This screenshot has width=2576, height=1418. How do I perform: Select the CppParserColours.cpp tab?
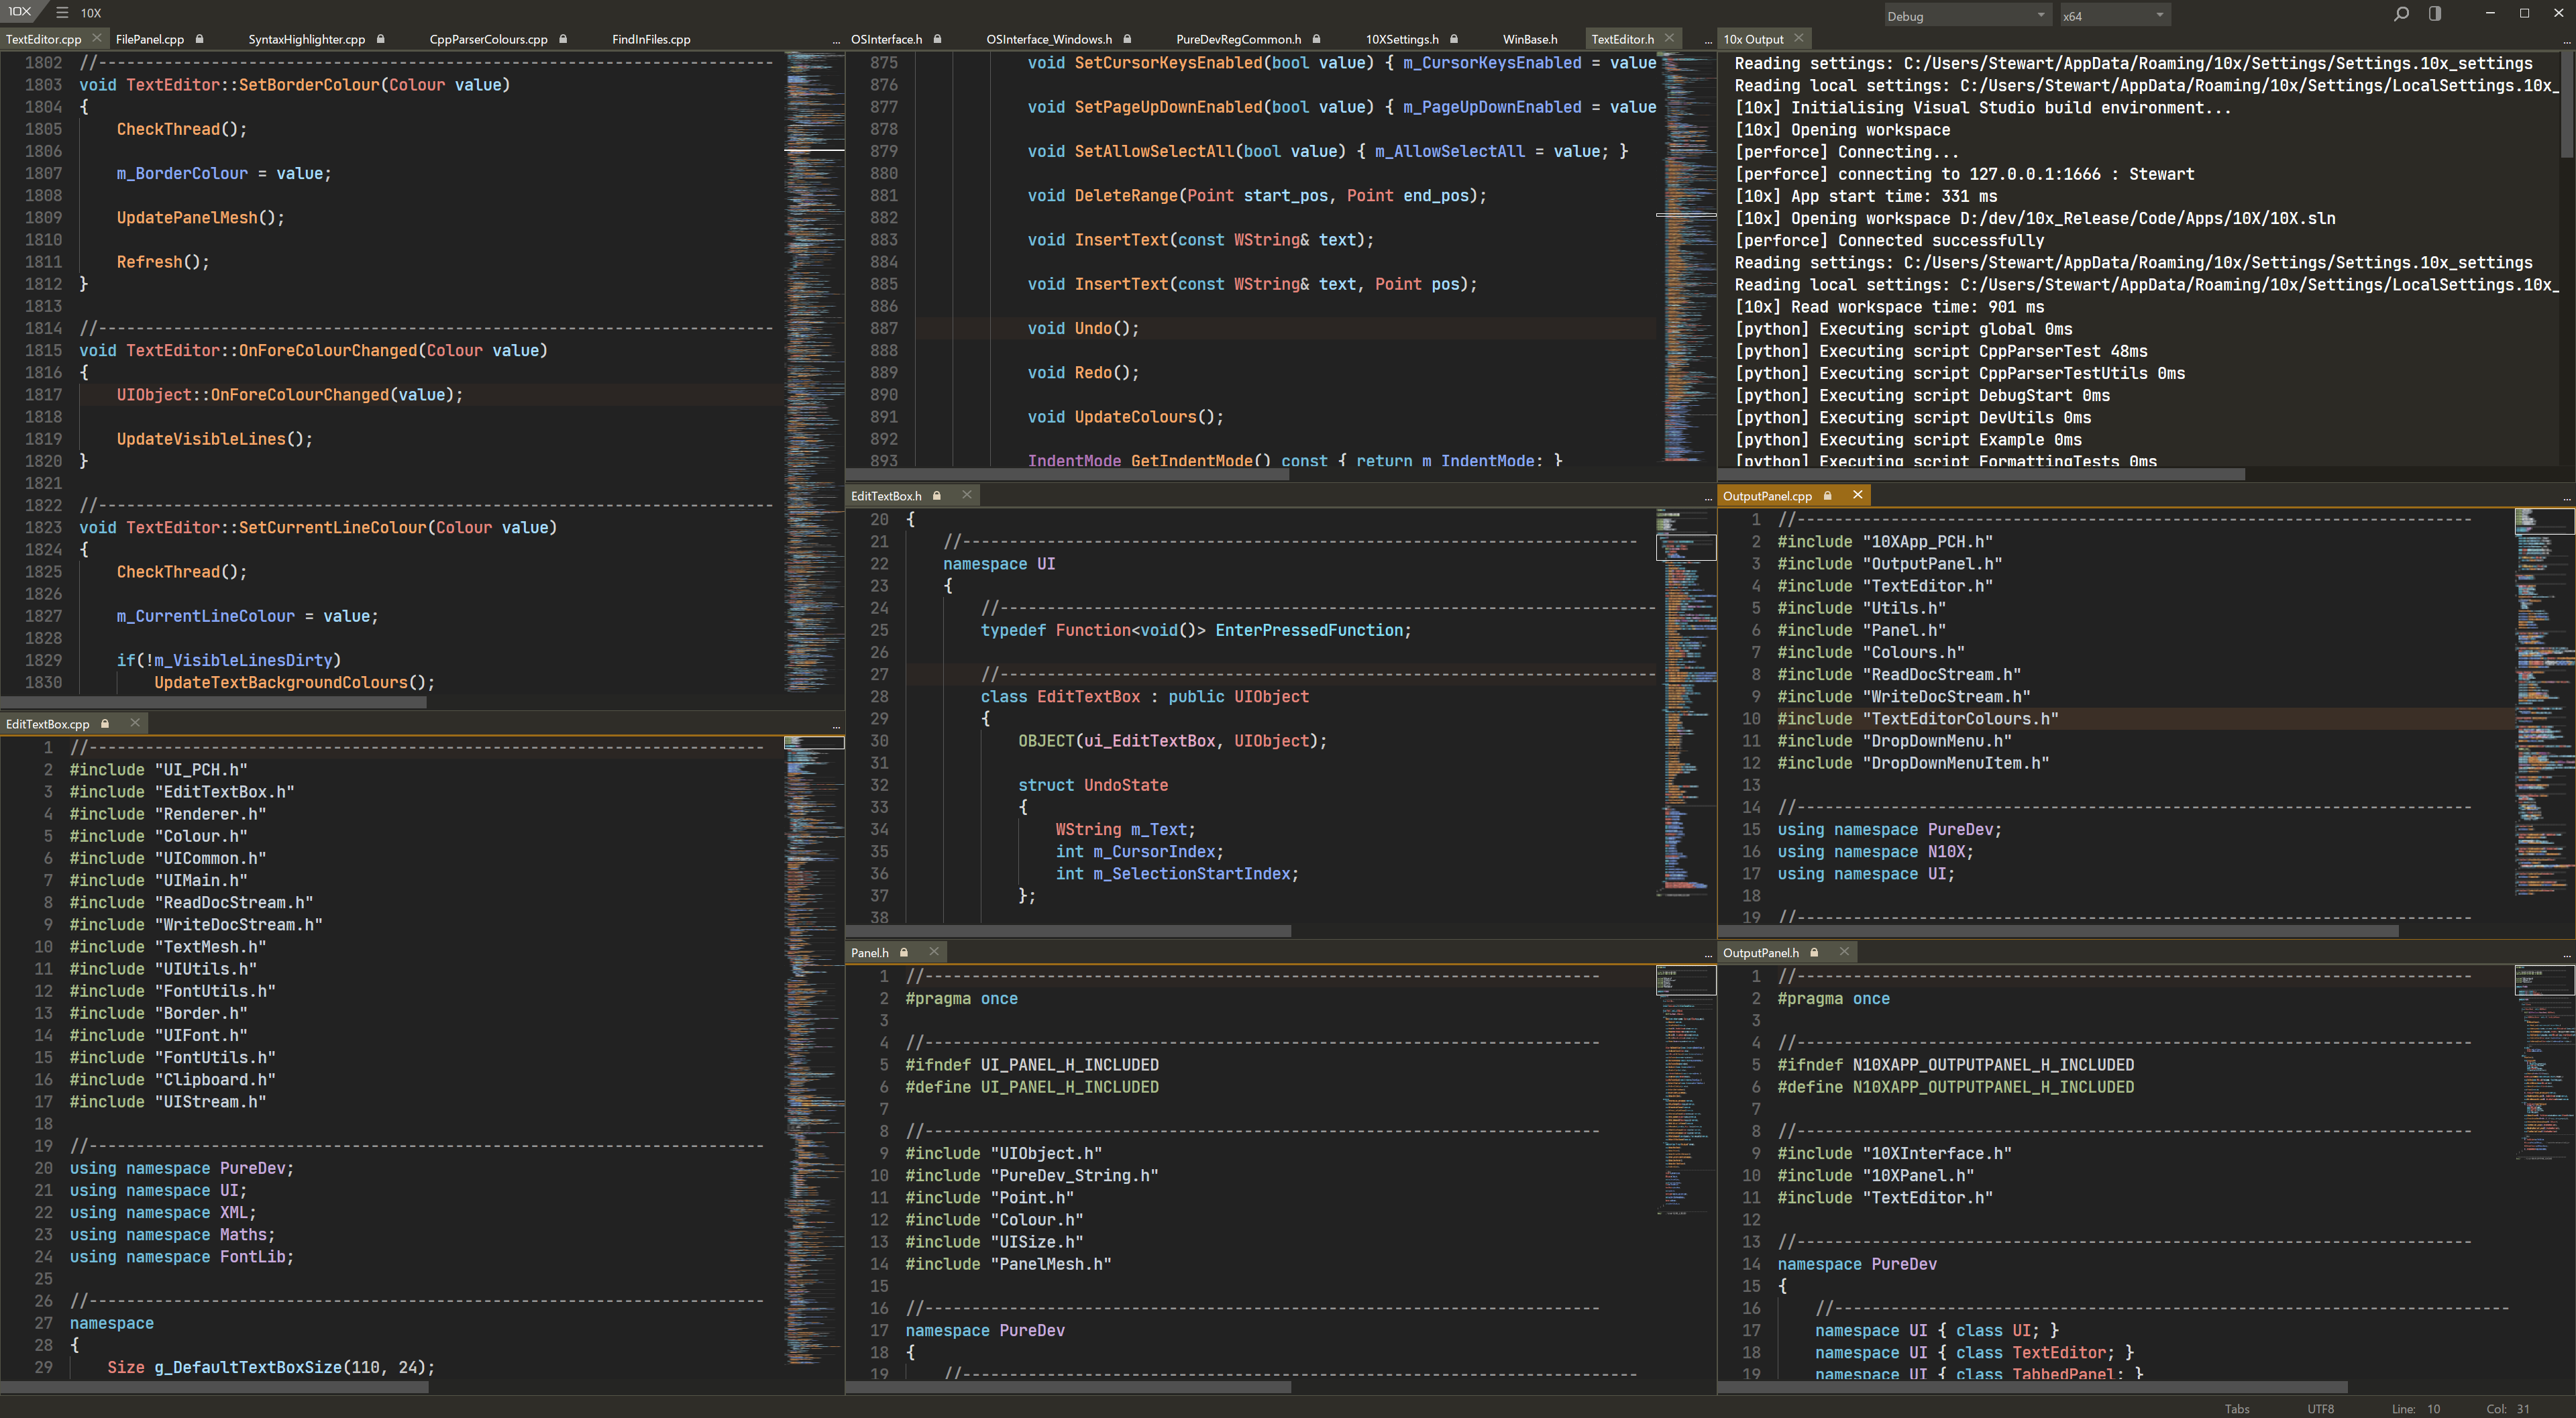coord(488,39)
